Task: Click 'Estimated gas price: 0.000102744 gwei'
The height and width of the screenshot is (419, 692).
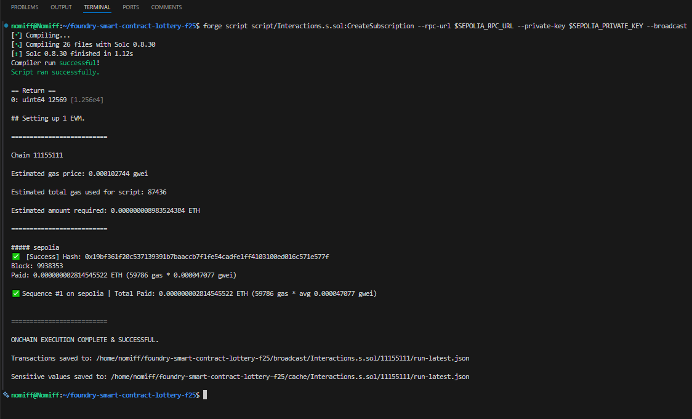Action: [x=79, y=174]
